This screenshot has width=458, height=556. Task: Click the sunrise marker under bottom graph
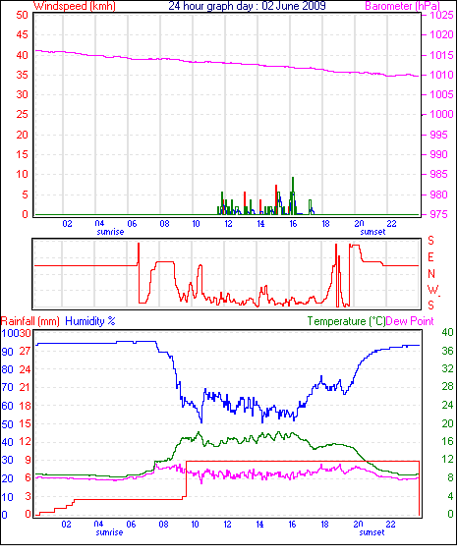click(109, 532)
